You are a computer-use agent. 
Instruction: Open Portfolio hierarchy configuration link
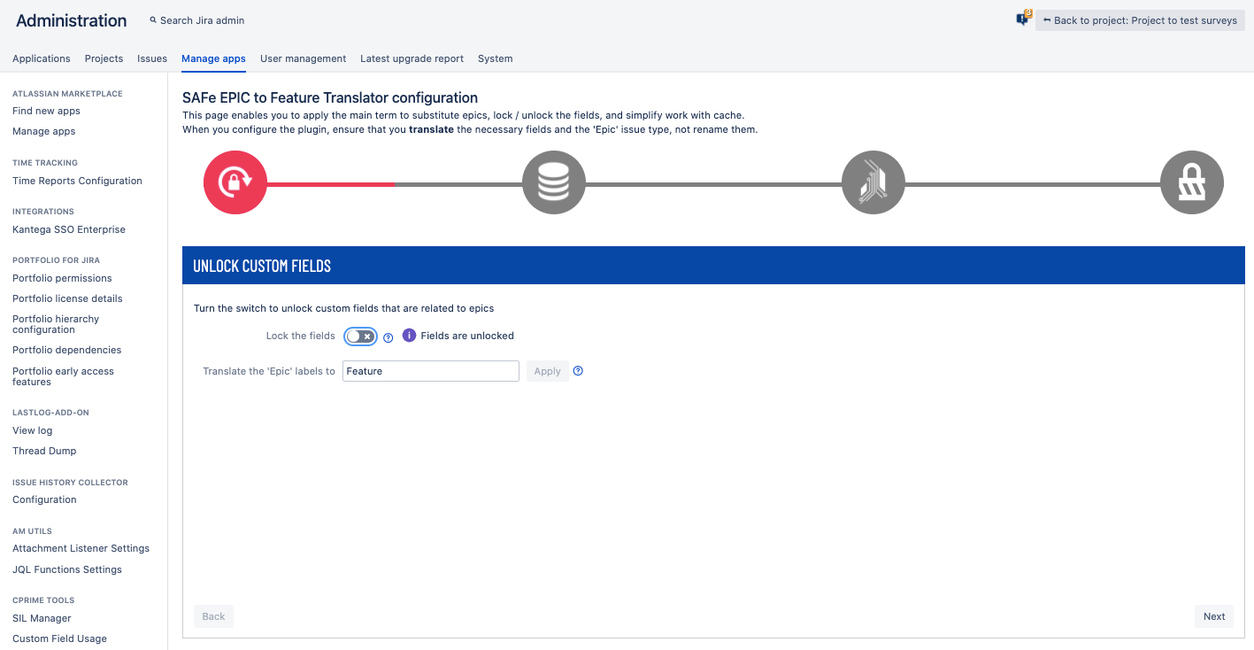click(x=56, y=324)
